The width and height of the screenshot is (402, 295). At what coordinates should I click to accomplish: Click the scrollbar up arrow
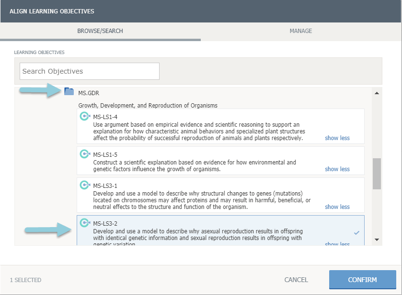tap(377, 93)
